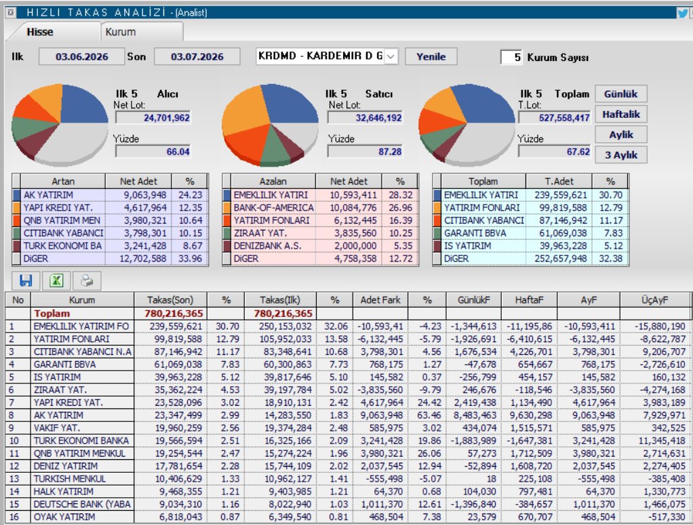Select OYAK YATIRIM row in main table
Screen dimensions: 693x525
click(348, 517)
